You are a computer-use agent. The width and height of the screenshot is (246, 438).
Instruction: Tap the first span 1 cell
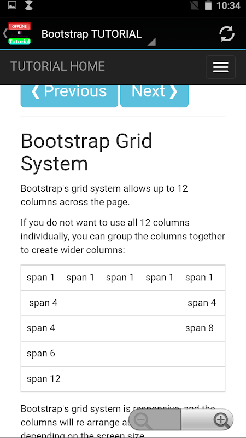(x=40, y=278)
